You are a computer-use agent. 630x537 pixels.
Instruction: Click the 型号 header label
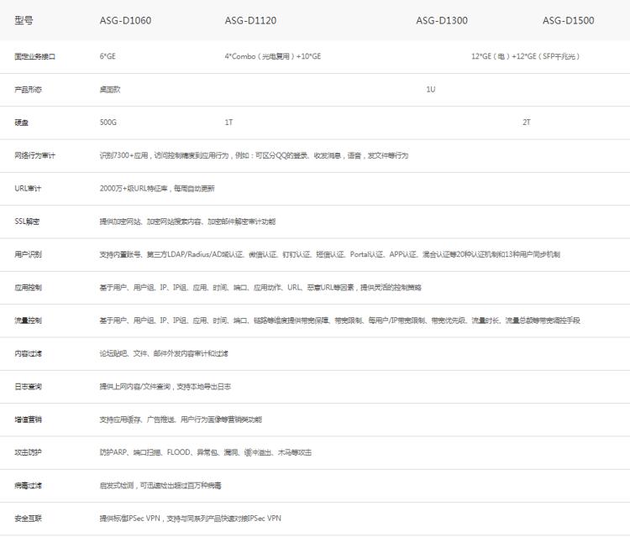pyautogui.click(x=24, y=20)
